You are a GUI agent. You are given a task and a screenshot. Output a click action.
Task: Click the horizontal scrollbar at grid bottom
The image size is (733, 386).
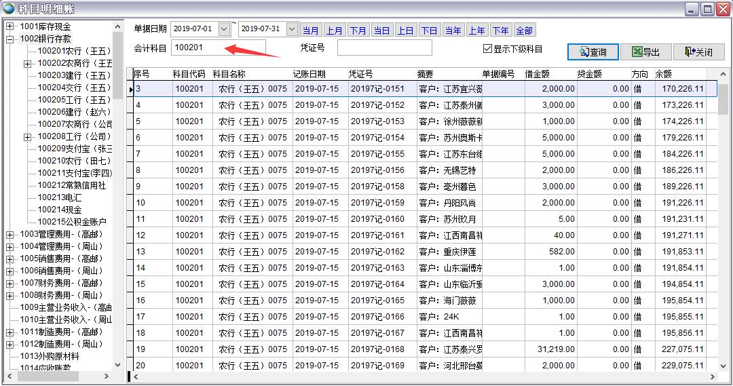pos(421,377)
